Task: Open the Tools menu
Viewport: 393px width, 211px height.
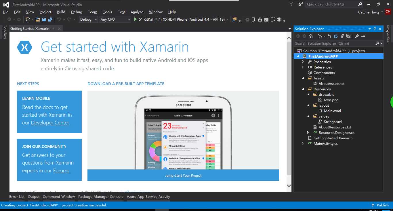Action: [107, 12]
